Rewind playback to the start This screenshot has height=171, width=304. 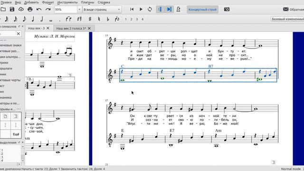point(132,9)
